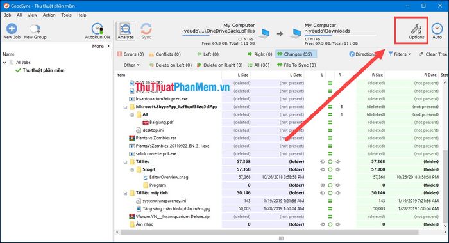Open the Help menu

coord(81,15)
